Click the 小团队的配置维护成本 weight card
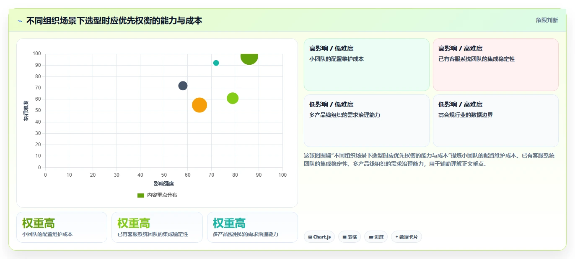Viewport: 575px width, 259px height. [x=62, y=227]
